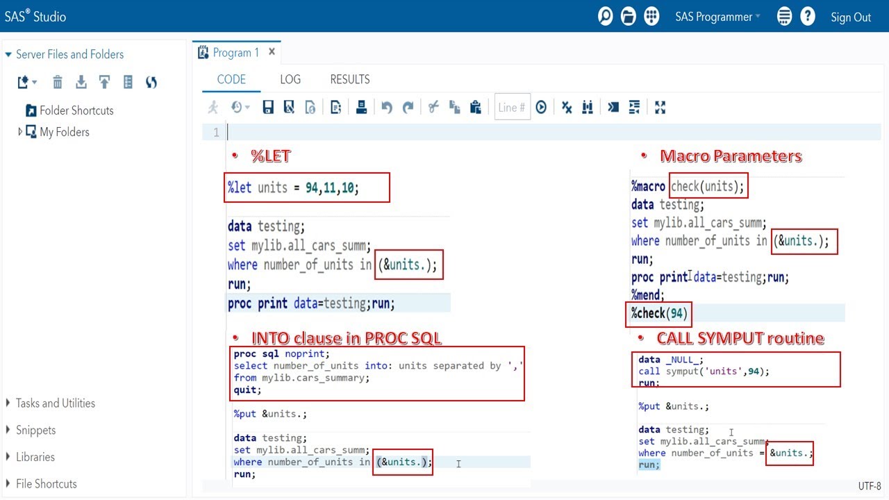Click the Format code icon

(x=613, y=107)
